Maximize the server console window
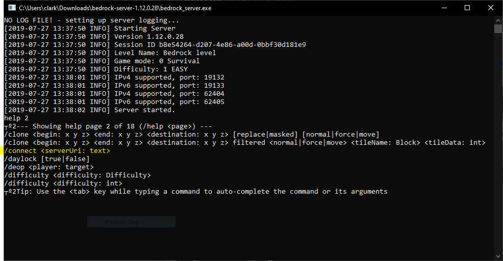Viewport: 503px width, 261px height. (467, 8)
